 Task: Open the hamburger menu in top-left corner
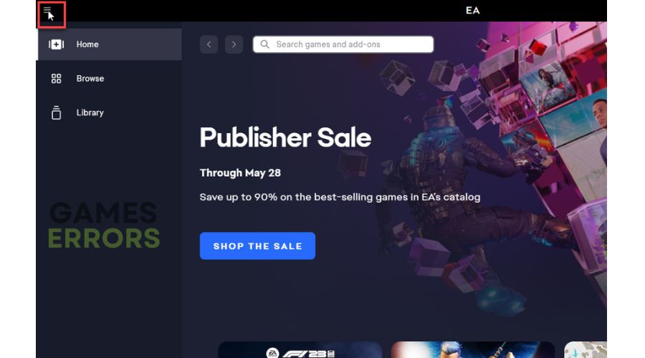click(47, 10)
